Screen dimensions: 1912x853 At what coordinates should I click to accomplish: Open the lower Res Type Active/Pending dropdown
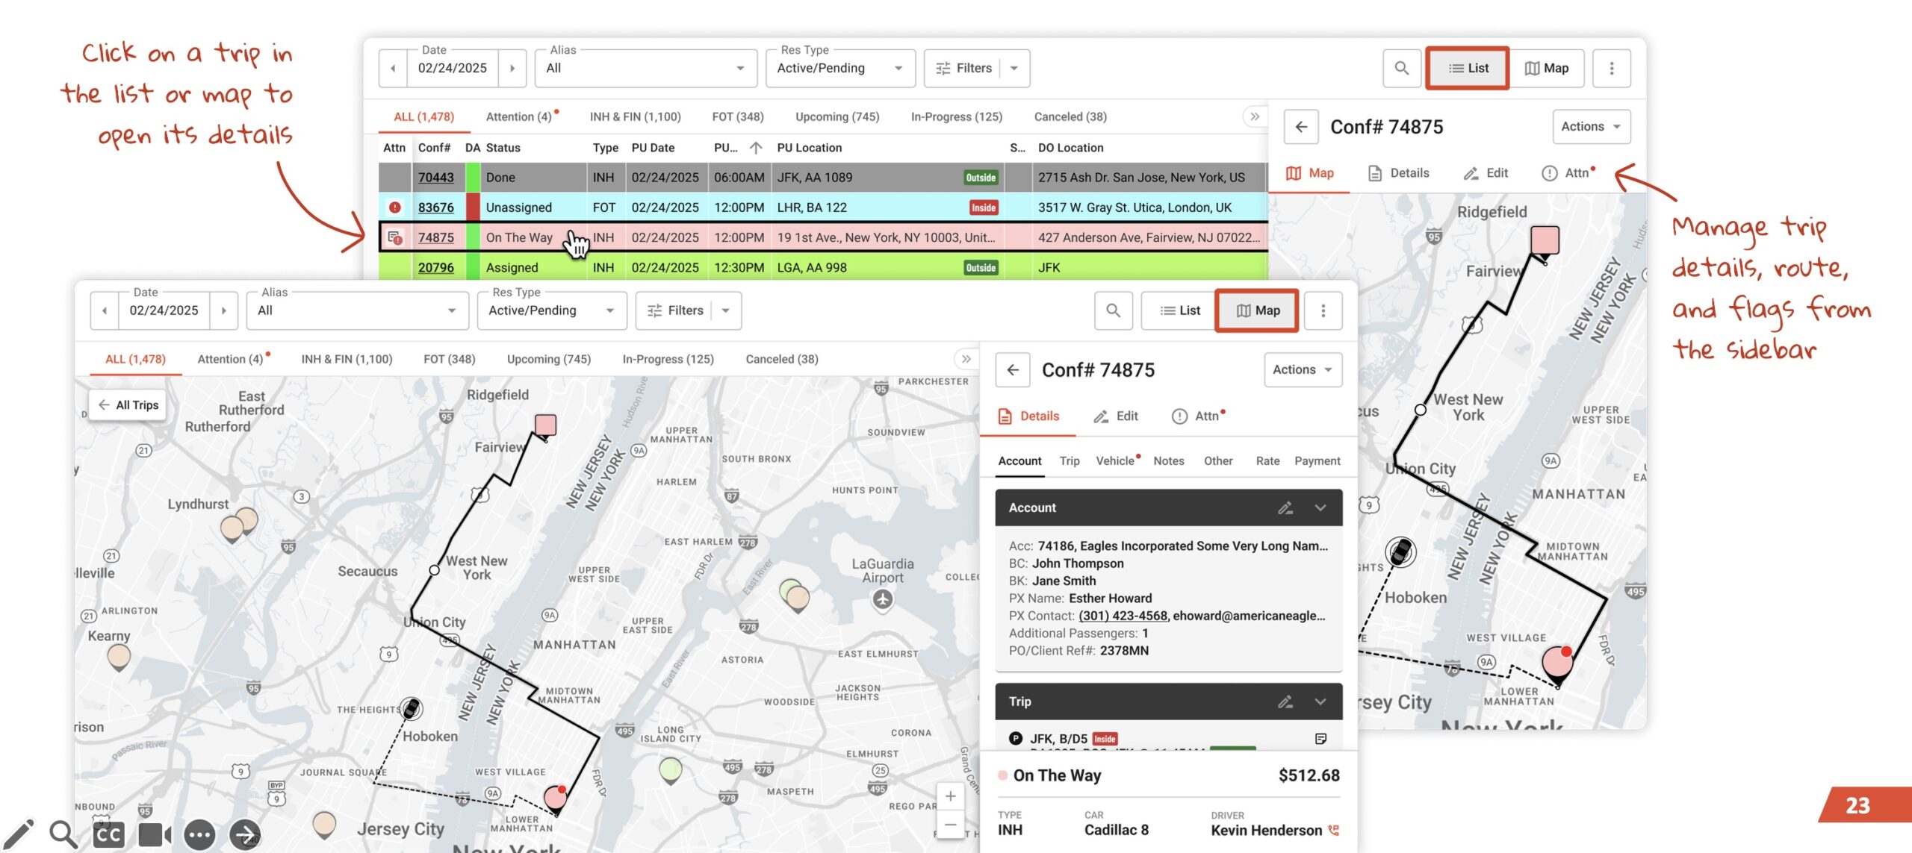(x=551, y=310)
